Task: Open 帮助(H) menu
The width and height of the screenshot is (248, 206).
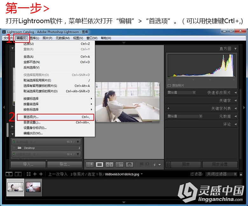Action: coord(106,38)
